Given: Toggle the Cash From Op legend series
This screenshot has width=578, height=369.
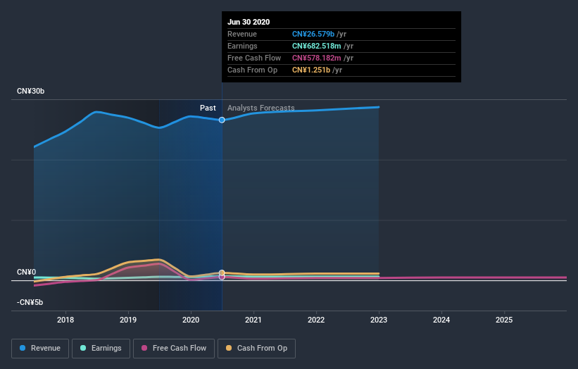Looking at the screenshot, I should pyautogui.click(x=256, y=349).
